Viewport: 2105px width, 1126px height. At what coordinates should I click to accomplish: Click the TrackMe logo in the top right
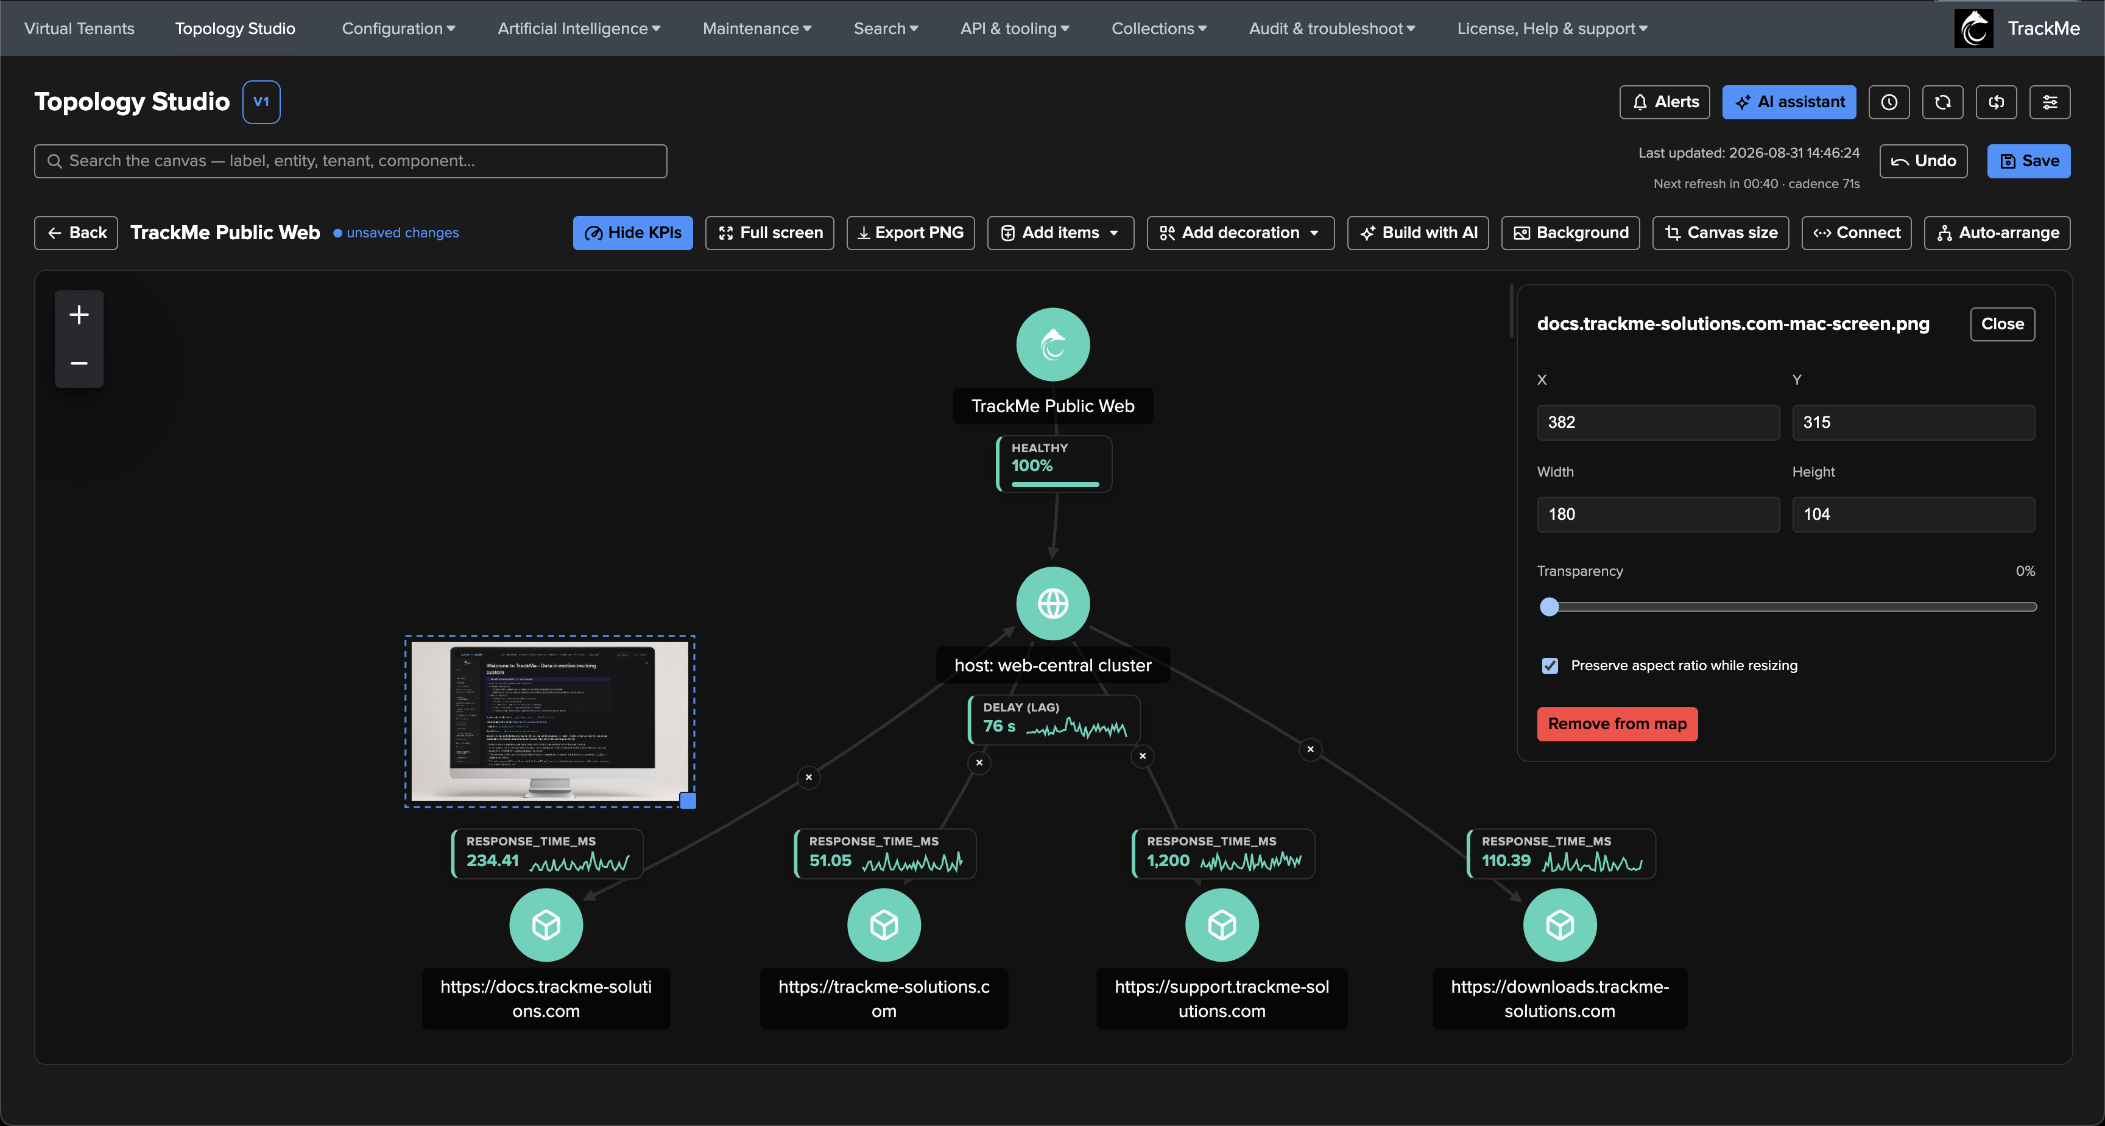pos(1973,29)
